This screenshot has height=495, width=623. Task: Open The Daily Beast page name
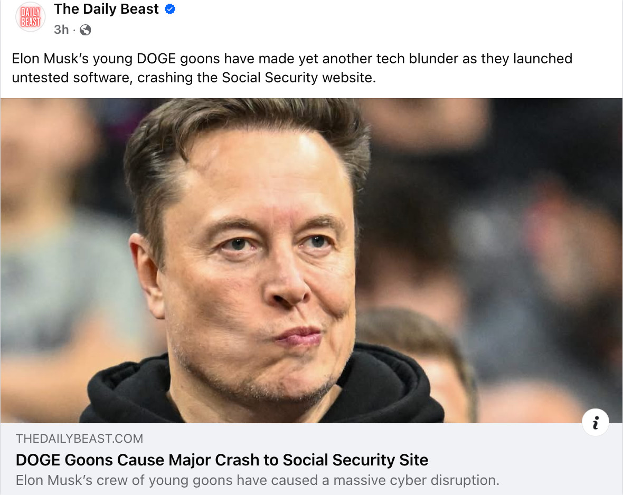point(106,9)
